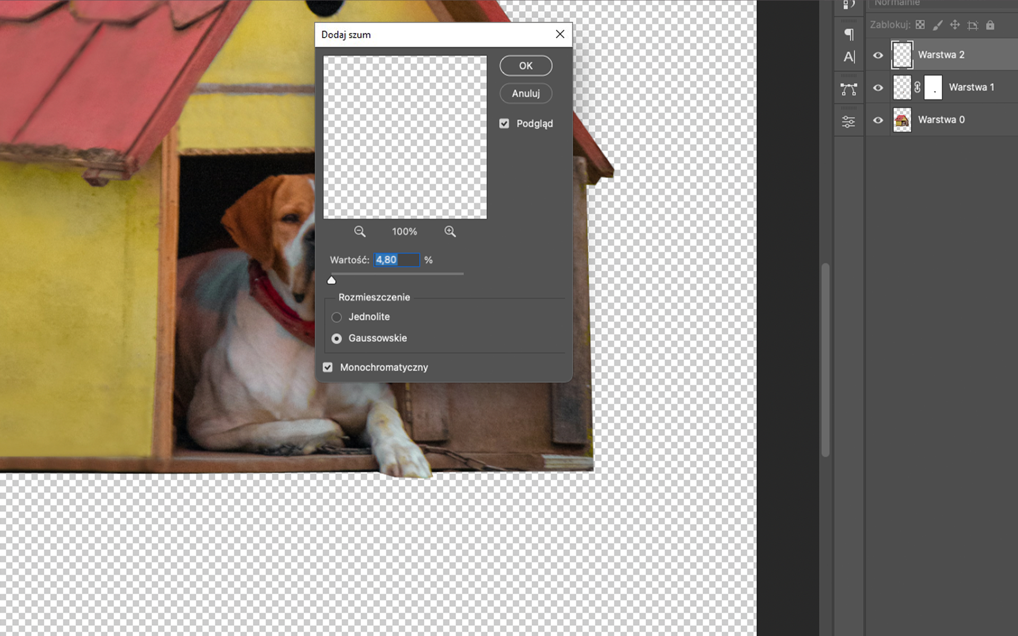Click the zoom in icon in dialog
Screen dimensions: 1018x636
pyautogui.click(x=449, y=232)
